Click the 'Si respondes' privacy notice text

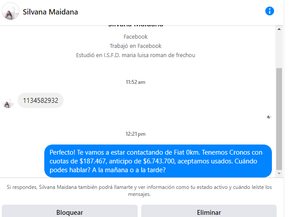tap(139, 191)
